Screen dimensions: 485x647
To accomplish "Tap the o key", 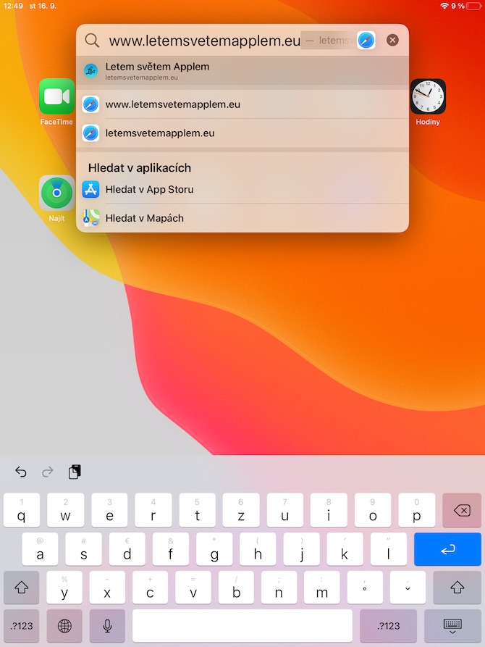I will point(372,510).
